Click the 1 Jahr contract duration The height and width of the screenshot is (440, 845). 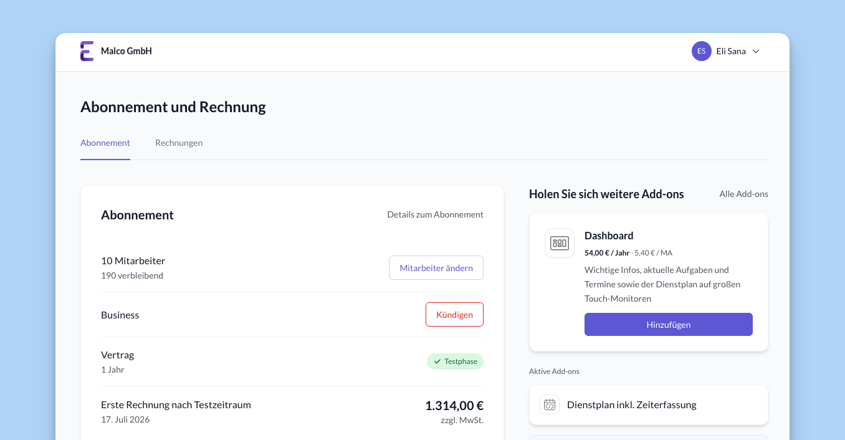point(113,370)
